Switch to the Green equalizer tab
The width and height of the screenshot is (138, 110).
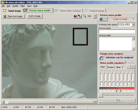(x=111, y=67)
